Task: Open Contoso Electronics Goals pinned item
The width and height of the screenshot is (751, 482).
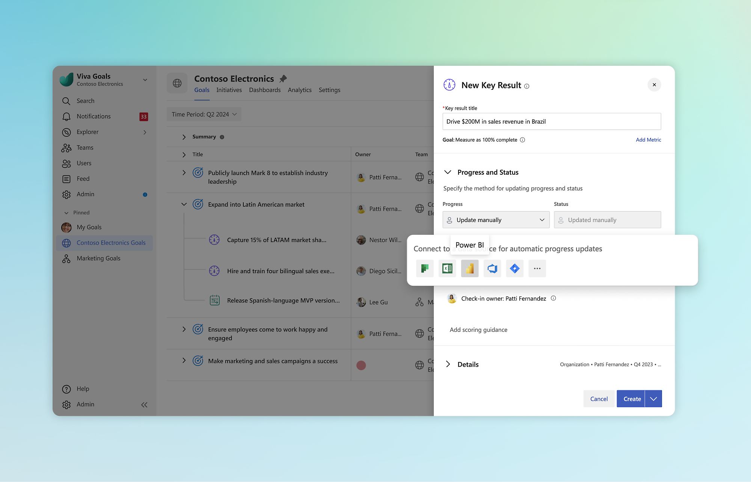Action: 104,243
